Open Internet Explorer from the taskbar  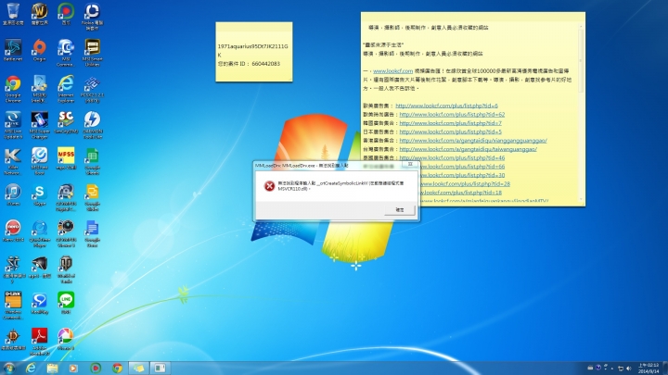(31, 369)
